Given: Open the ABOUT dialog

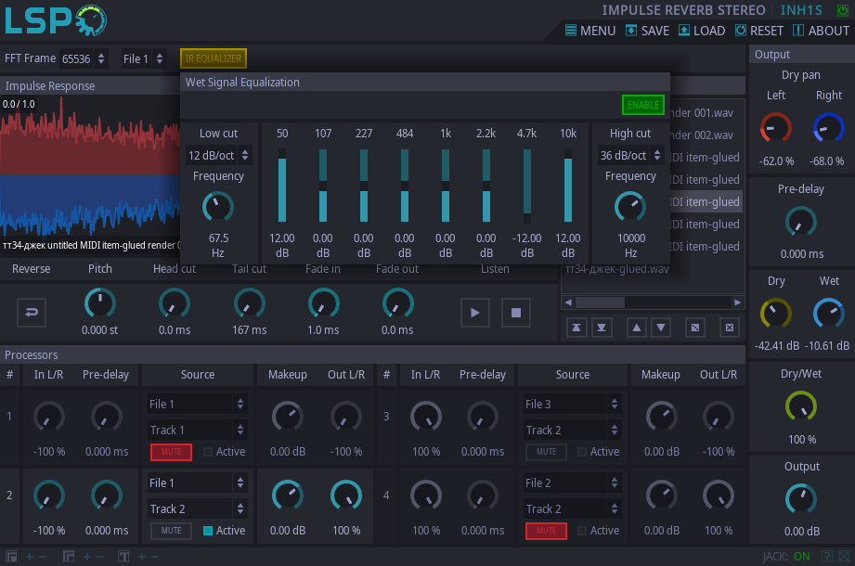Looking at the screenshot, I should [821, 31].
